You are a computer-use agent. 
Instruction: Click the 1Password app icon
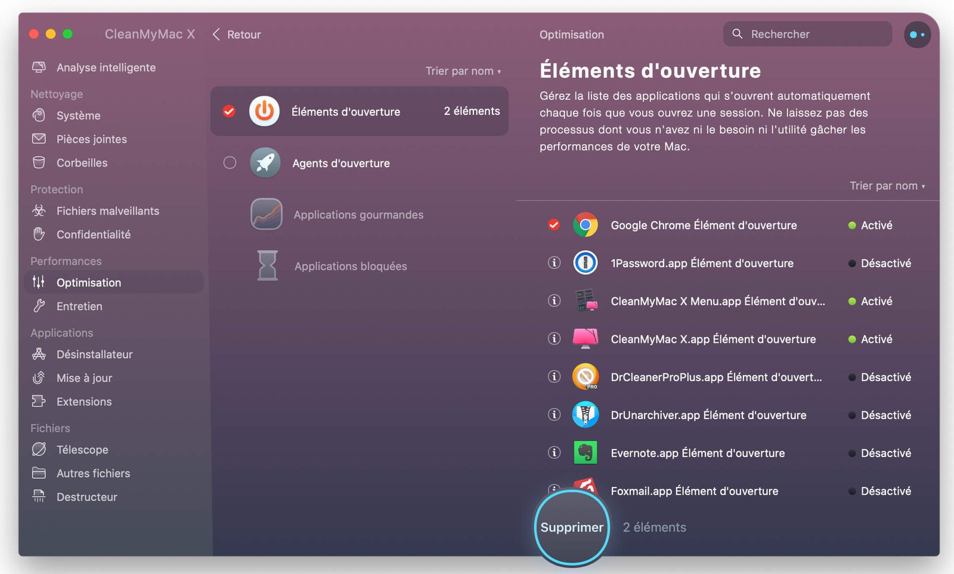point(586,263)
